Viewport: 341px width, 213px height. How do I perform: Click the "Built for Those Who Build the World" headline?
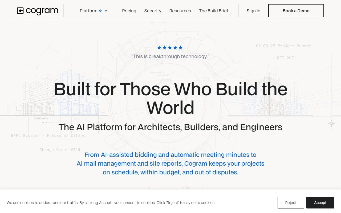(170, 98)
